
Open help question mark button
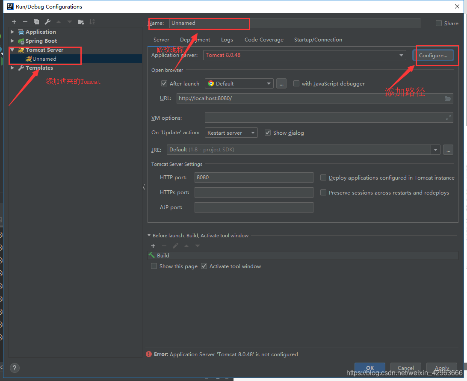click(x=15, y=368)
